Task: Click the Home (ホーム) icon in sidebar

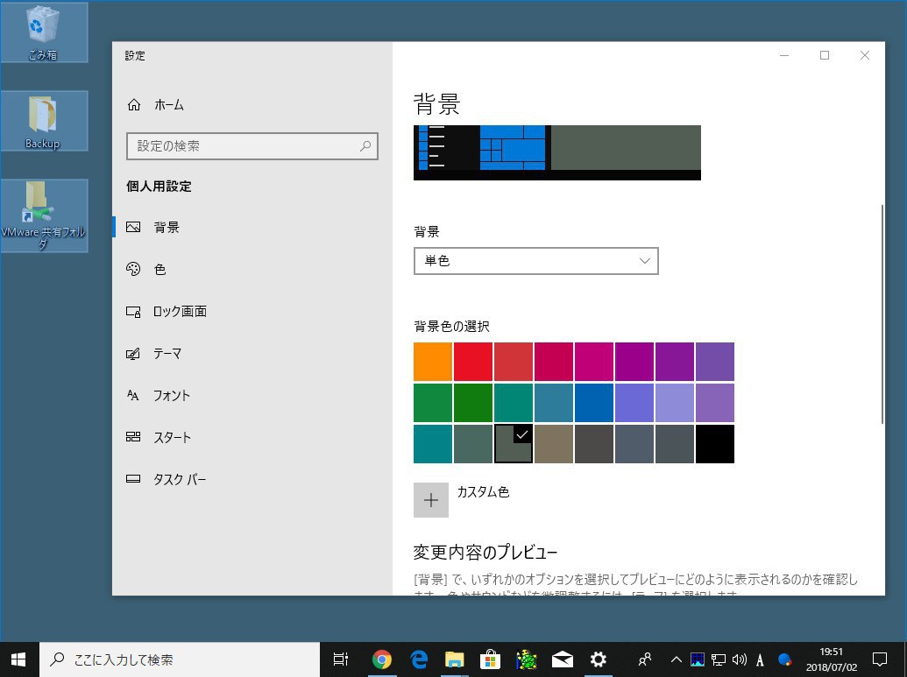Action: pos(134,105)
